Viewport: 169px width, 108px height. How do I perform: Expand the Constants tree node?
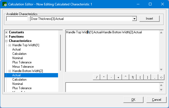coord(6,32)
